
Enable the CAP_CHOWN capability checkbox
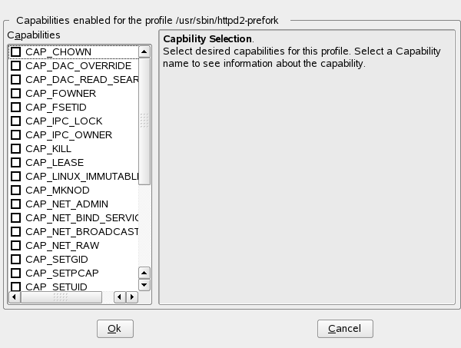pyautogui.click(x=15, y=51)
